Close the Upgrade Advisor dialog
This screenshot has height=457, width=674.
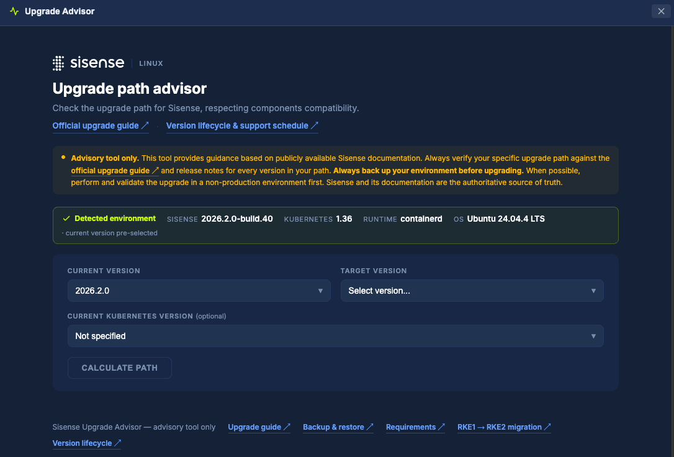coord(661,11)
